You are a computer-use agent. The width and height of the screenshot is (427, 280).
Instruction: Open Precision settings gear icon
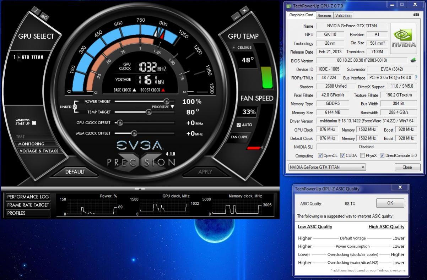[45, 16]
